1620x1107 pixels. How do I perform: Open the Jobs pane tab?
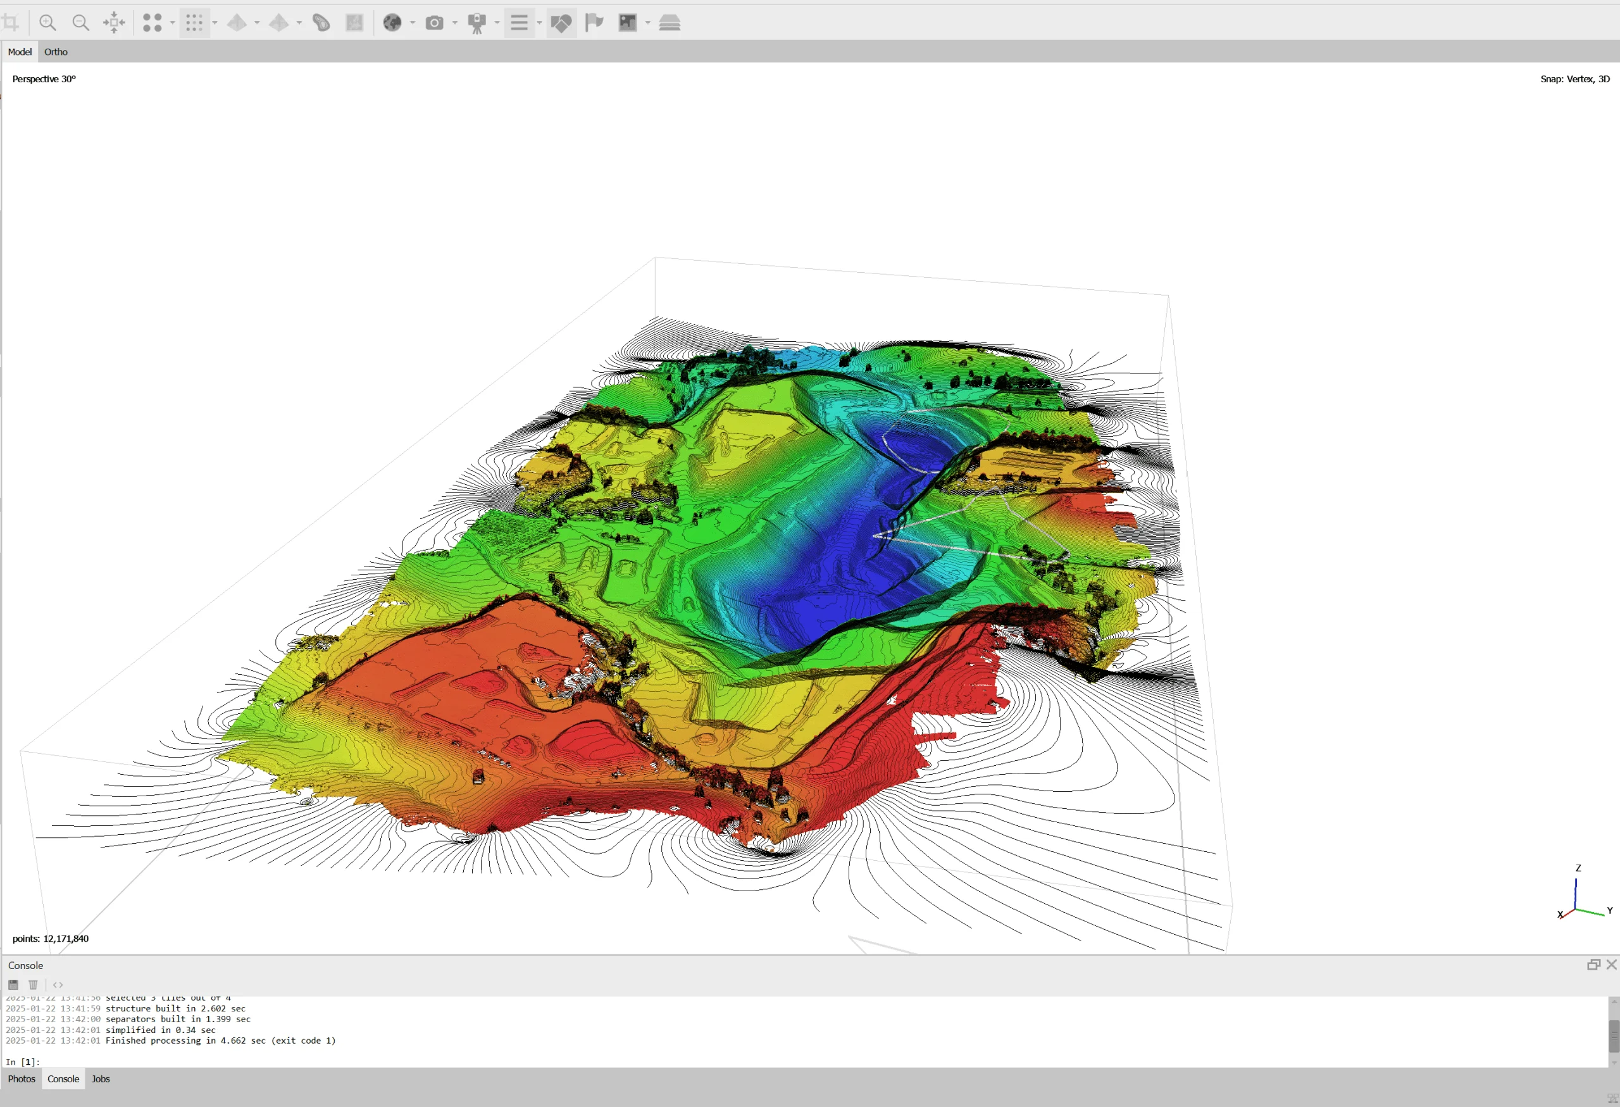101,1079
